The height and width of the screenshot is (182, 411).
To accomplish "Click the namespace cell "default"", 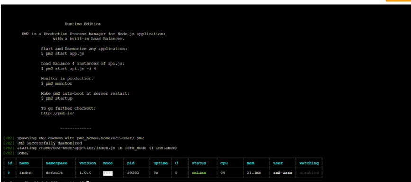I will [54, 173].
